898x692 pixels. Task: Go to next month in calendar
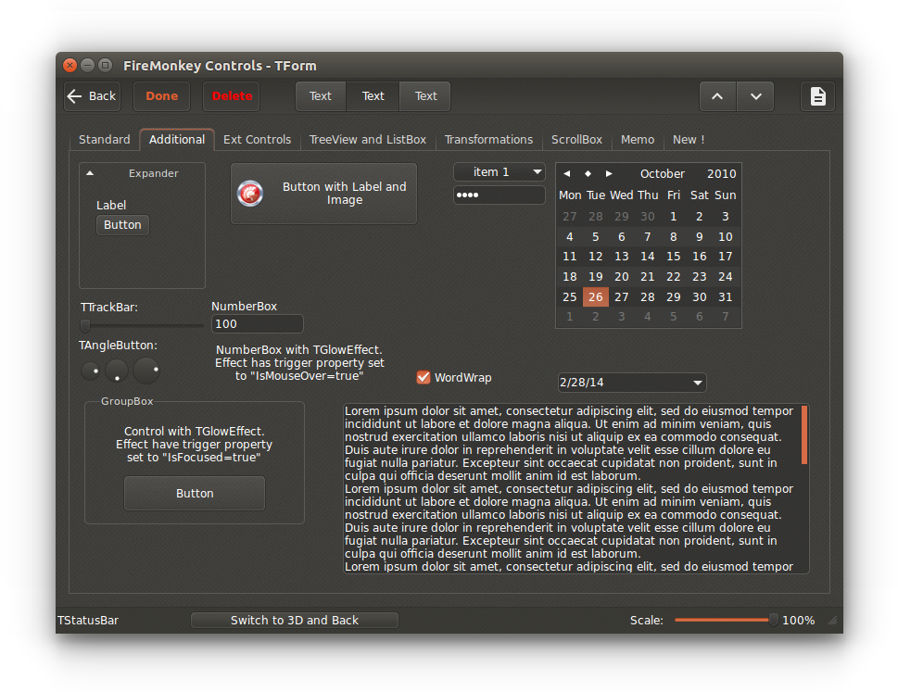click(x=609, y=173)
